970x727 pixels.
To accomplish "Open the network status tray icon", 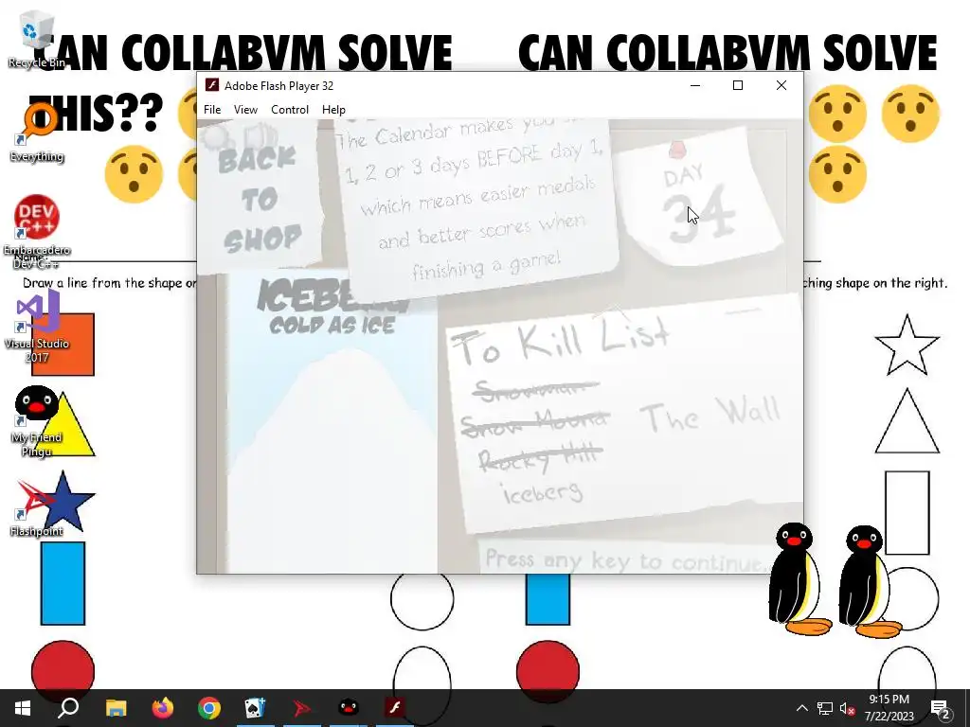I will 825,708.
